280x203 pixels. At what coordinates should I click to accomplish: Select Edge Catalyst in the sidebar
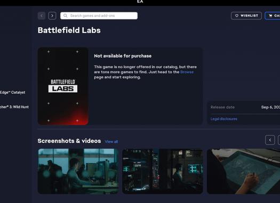pyautogui.click(x=12, y=92)
